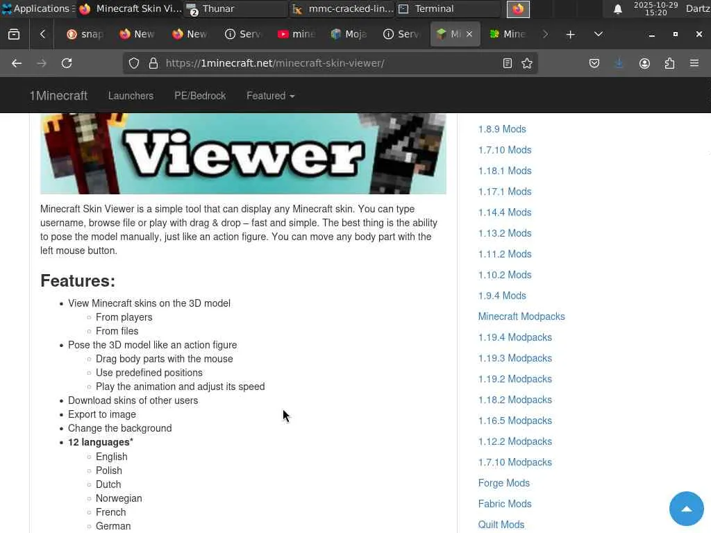Open the Minecraft Modpacks link
This screenshot has width=711, height=533.
[521, 316]
